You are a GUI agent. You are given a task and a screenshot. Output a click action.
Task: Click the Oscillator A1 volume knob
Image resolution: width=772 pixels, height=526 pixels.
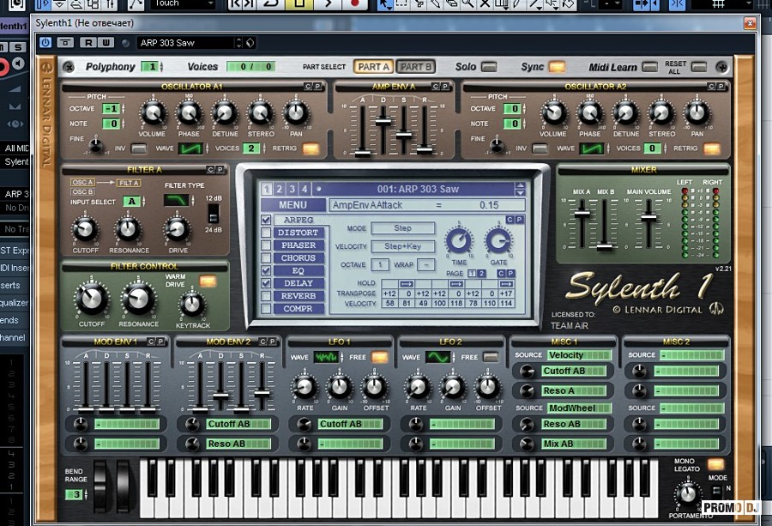[153, 112]
